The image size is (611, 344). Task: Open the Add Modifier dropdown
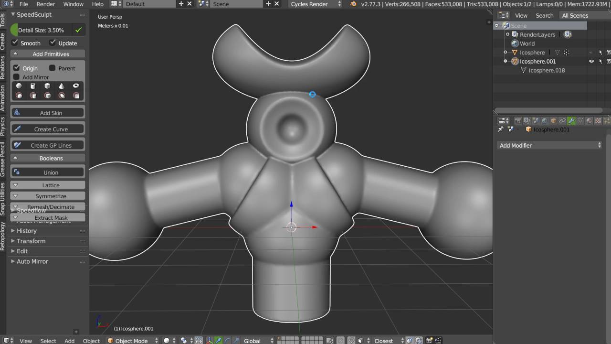pos(550,145)
